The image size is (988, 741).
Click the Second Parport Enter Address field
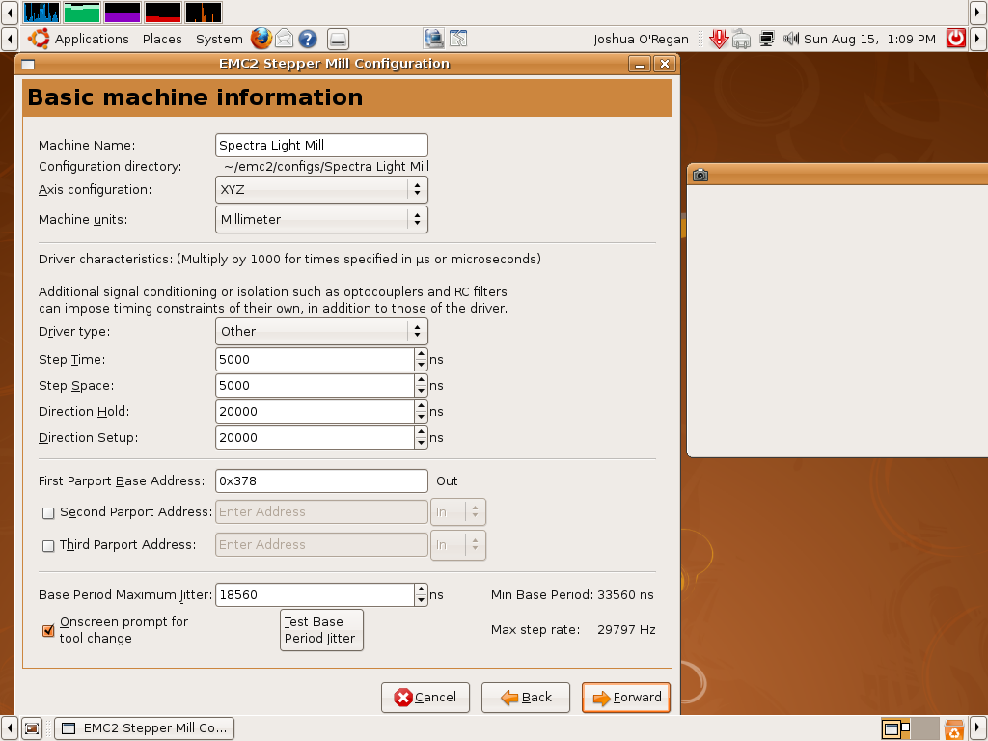coord(321,511)
